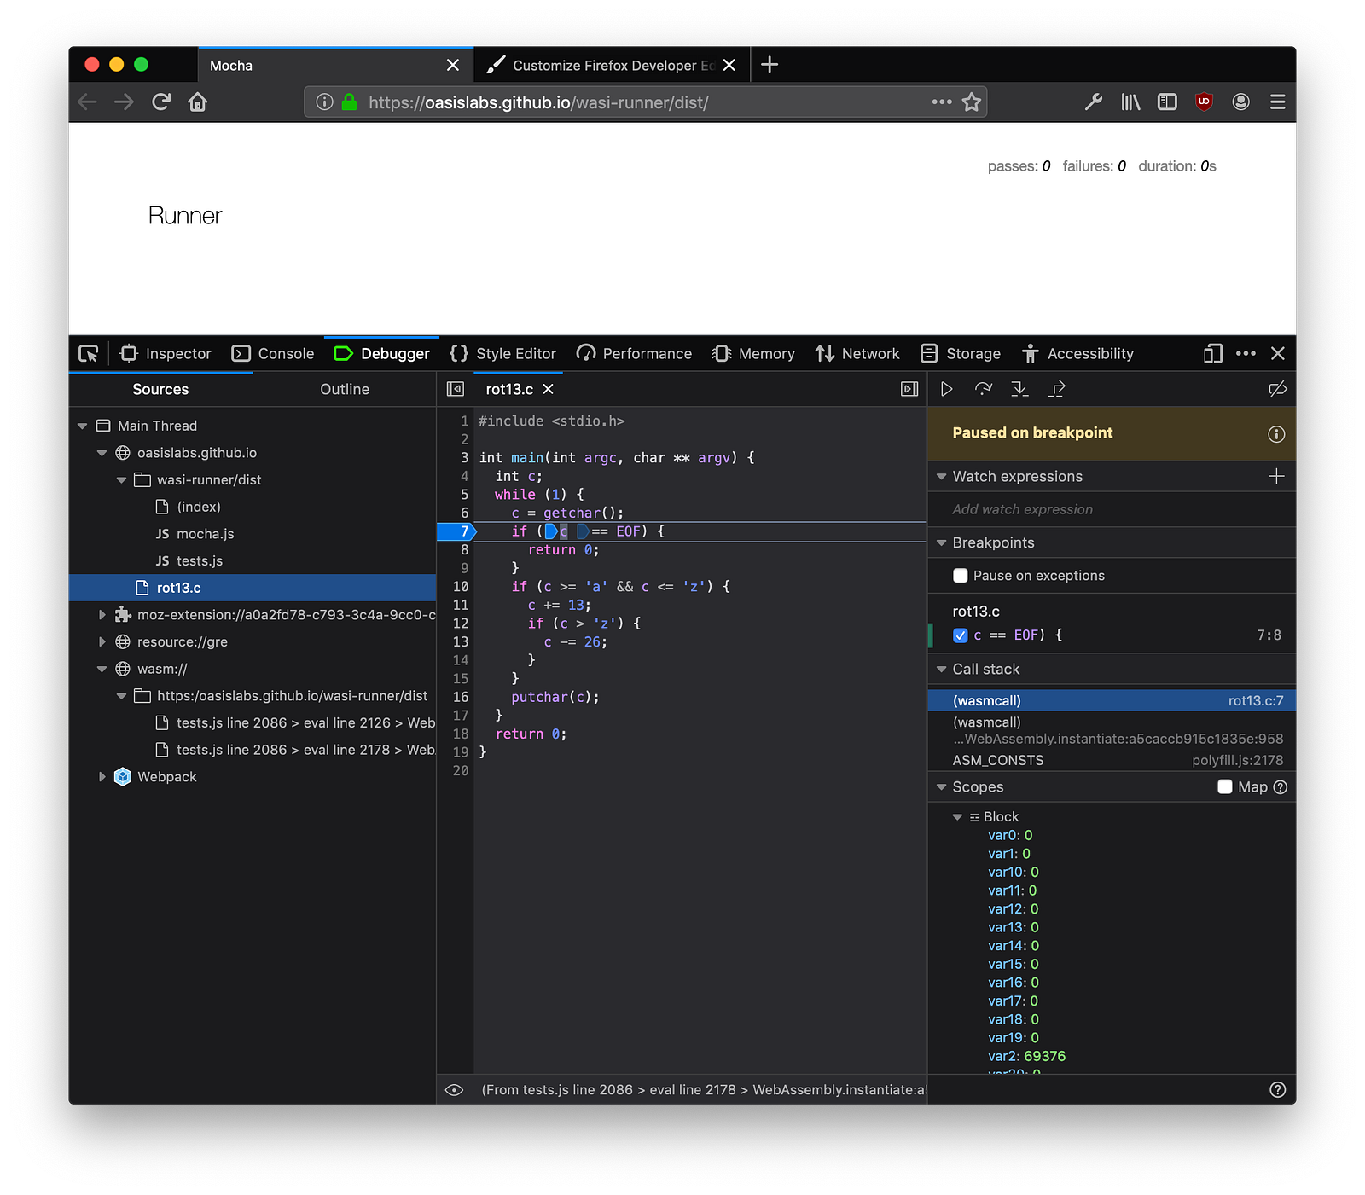Toggle blackbox source eye icon
This screenshot has height=1195, width=1365.
[x=455, y=1090]
